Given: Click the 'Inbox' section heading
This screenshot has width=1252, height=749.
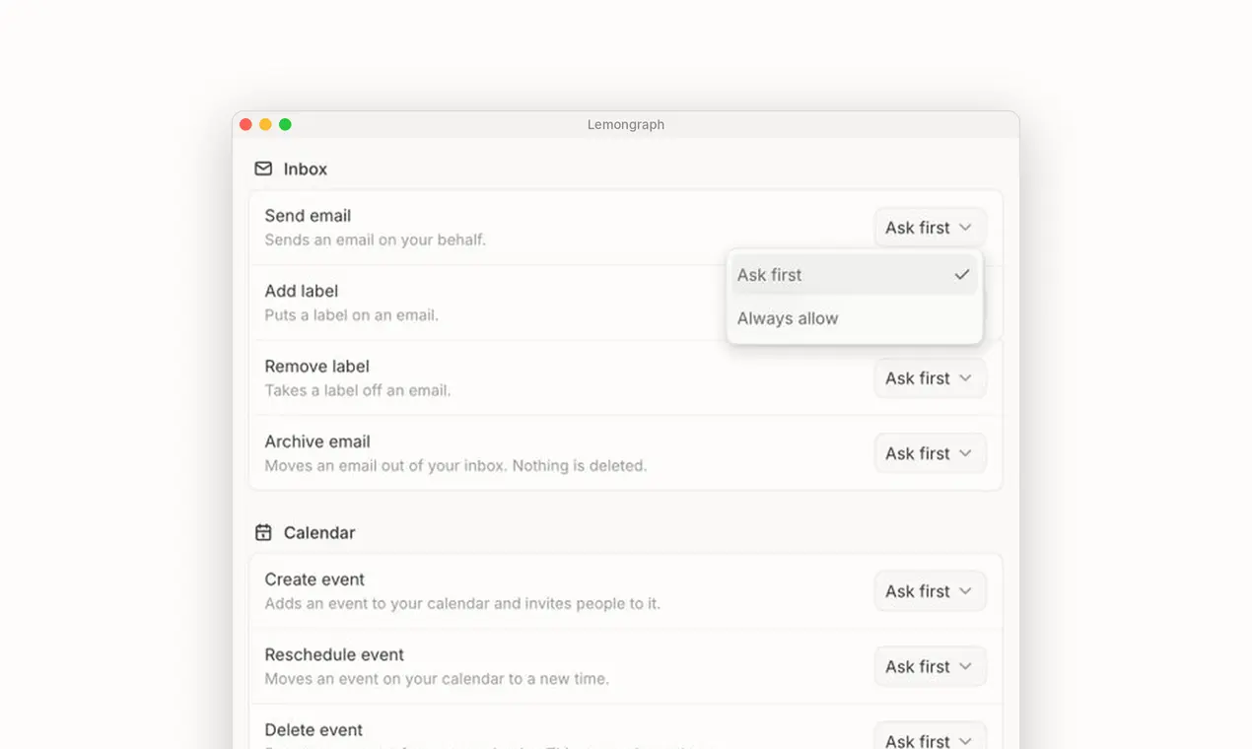Looking at the screenshot, I should 306,170.
